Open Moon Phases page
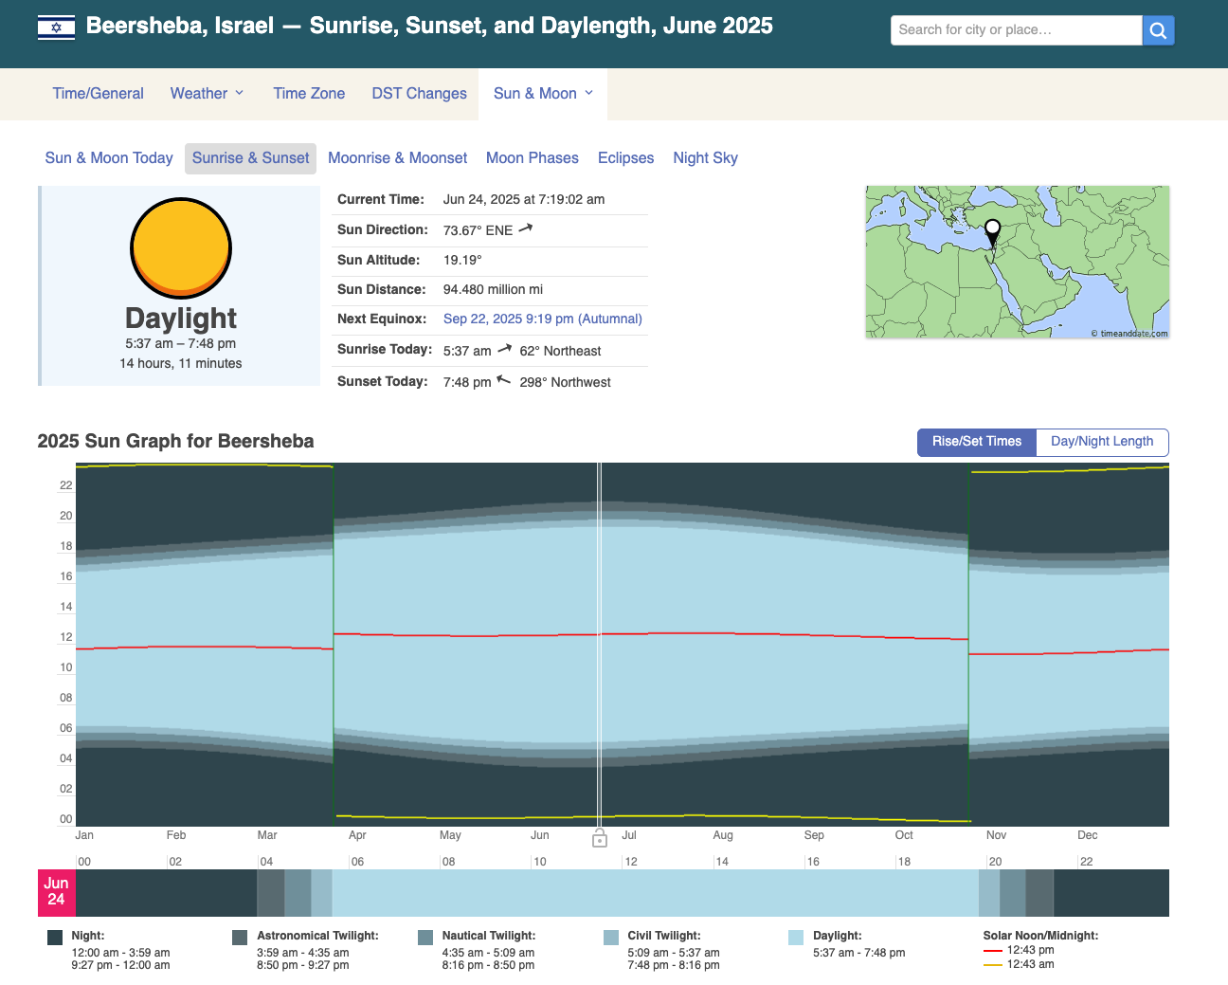 533,158
